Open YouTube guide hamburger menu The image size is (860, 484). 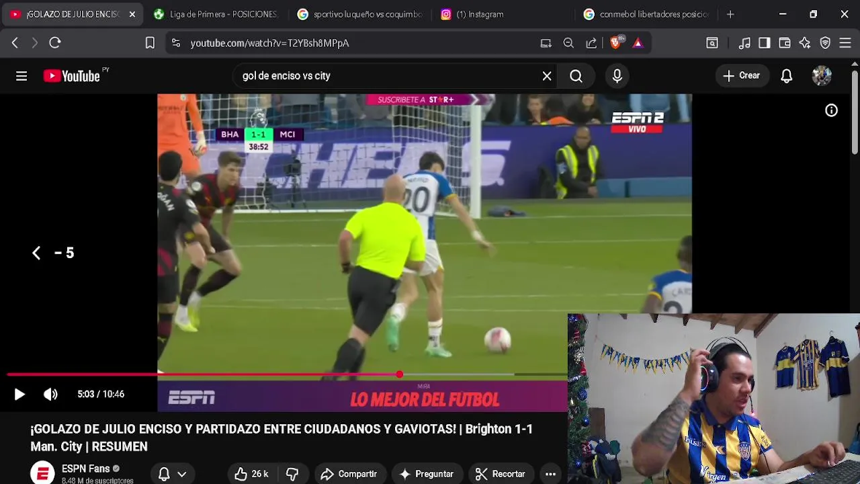click(x=21, y=76)
